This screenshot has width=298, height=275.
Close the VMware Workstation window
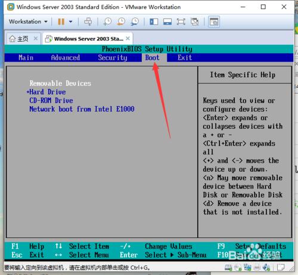284,7
